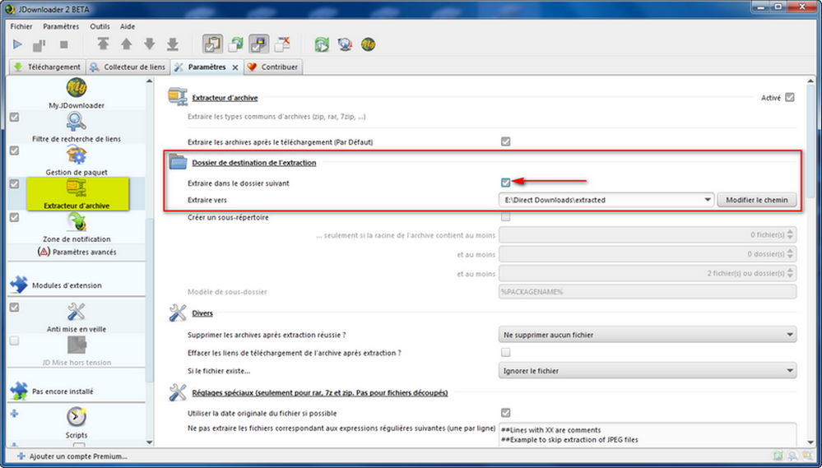
Task: Toggle Effacer les liens de téléchargement checkbox
Action: tap(505, 352)
